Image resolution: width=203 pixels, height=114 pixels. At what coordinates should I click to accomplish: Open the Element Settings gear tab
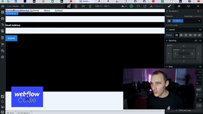pos(179,6)
